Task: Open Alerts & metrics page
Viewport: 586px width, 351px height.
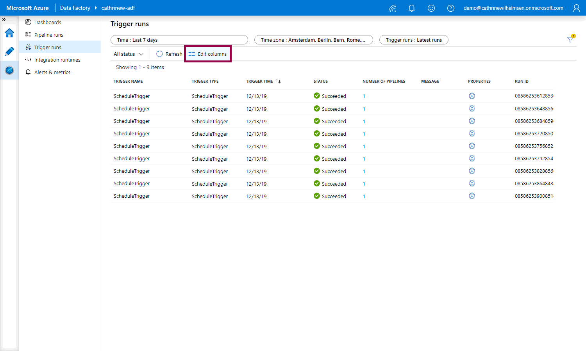Action: tap(52, 73)
